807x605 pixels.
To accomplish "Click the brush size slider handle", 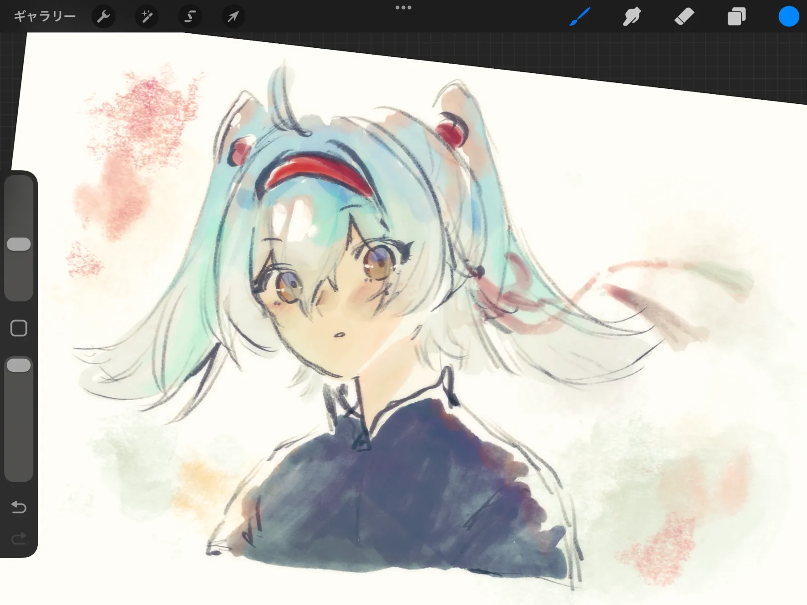I will tap(19, 244).
